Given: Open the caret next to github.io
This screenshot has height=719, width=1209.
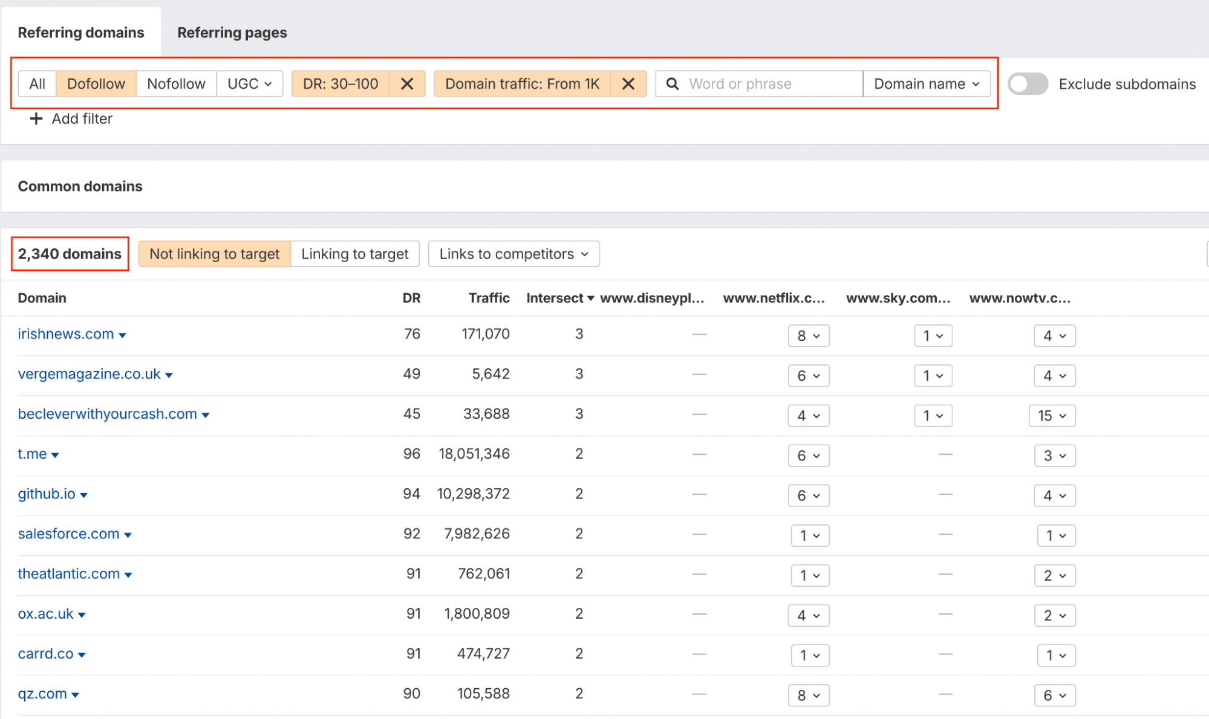Looking at the screenshot, I should click(x=84, y=495).
